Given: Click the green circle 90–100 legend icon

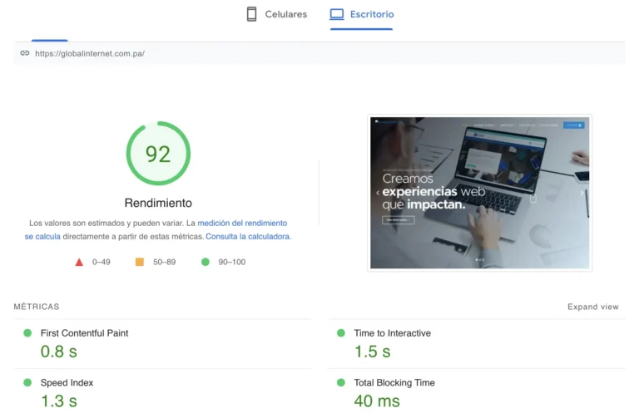Looking at the screenshot, I should (206, 262).
